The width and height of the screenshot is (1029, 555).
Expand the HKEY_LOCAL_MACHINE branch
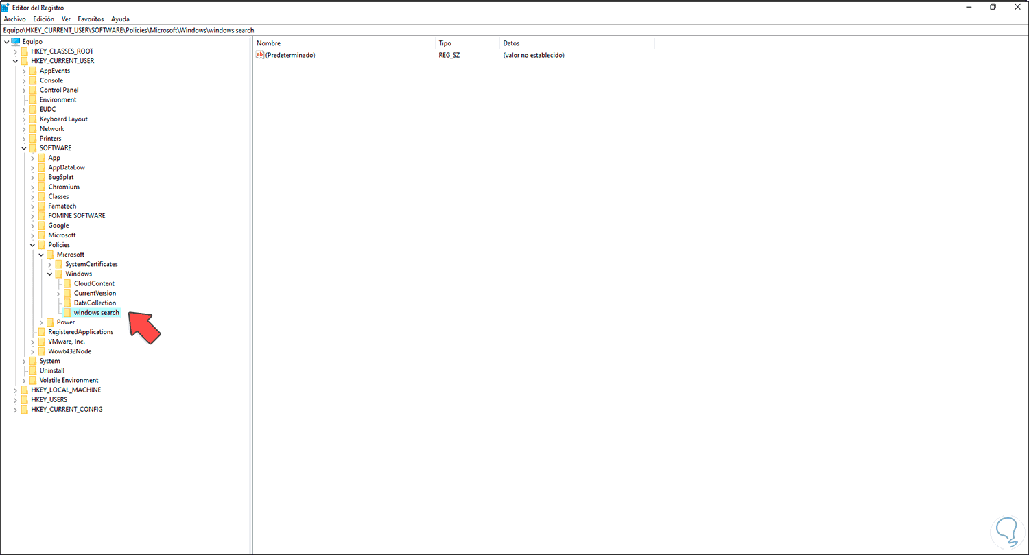(15, 390)
